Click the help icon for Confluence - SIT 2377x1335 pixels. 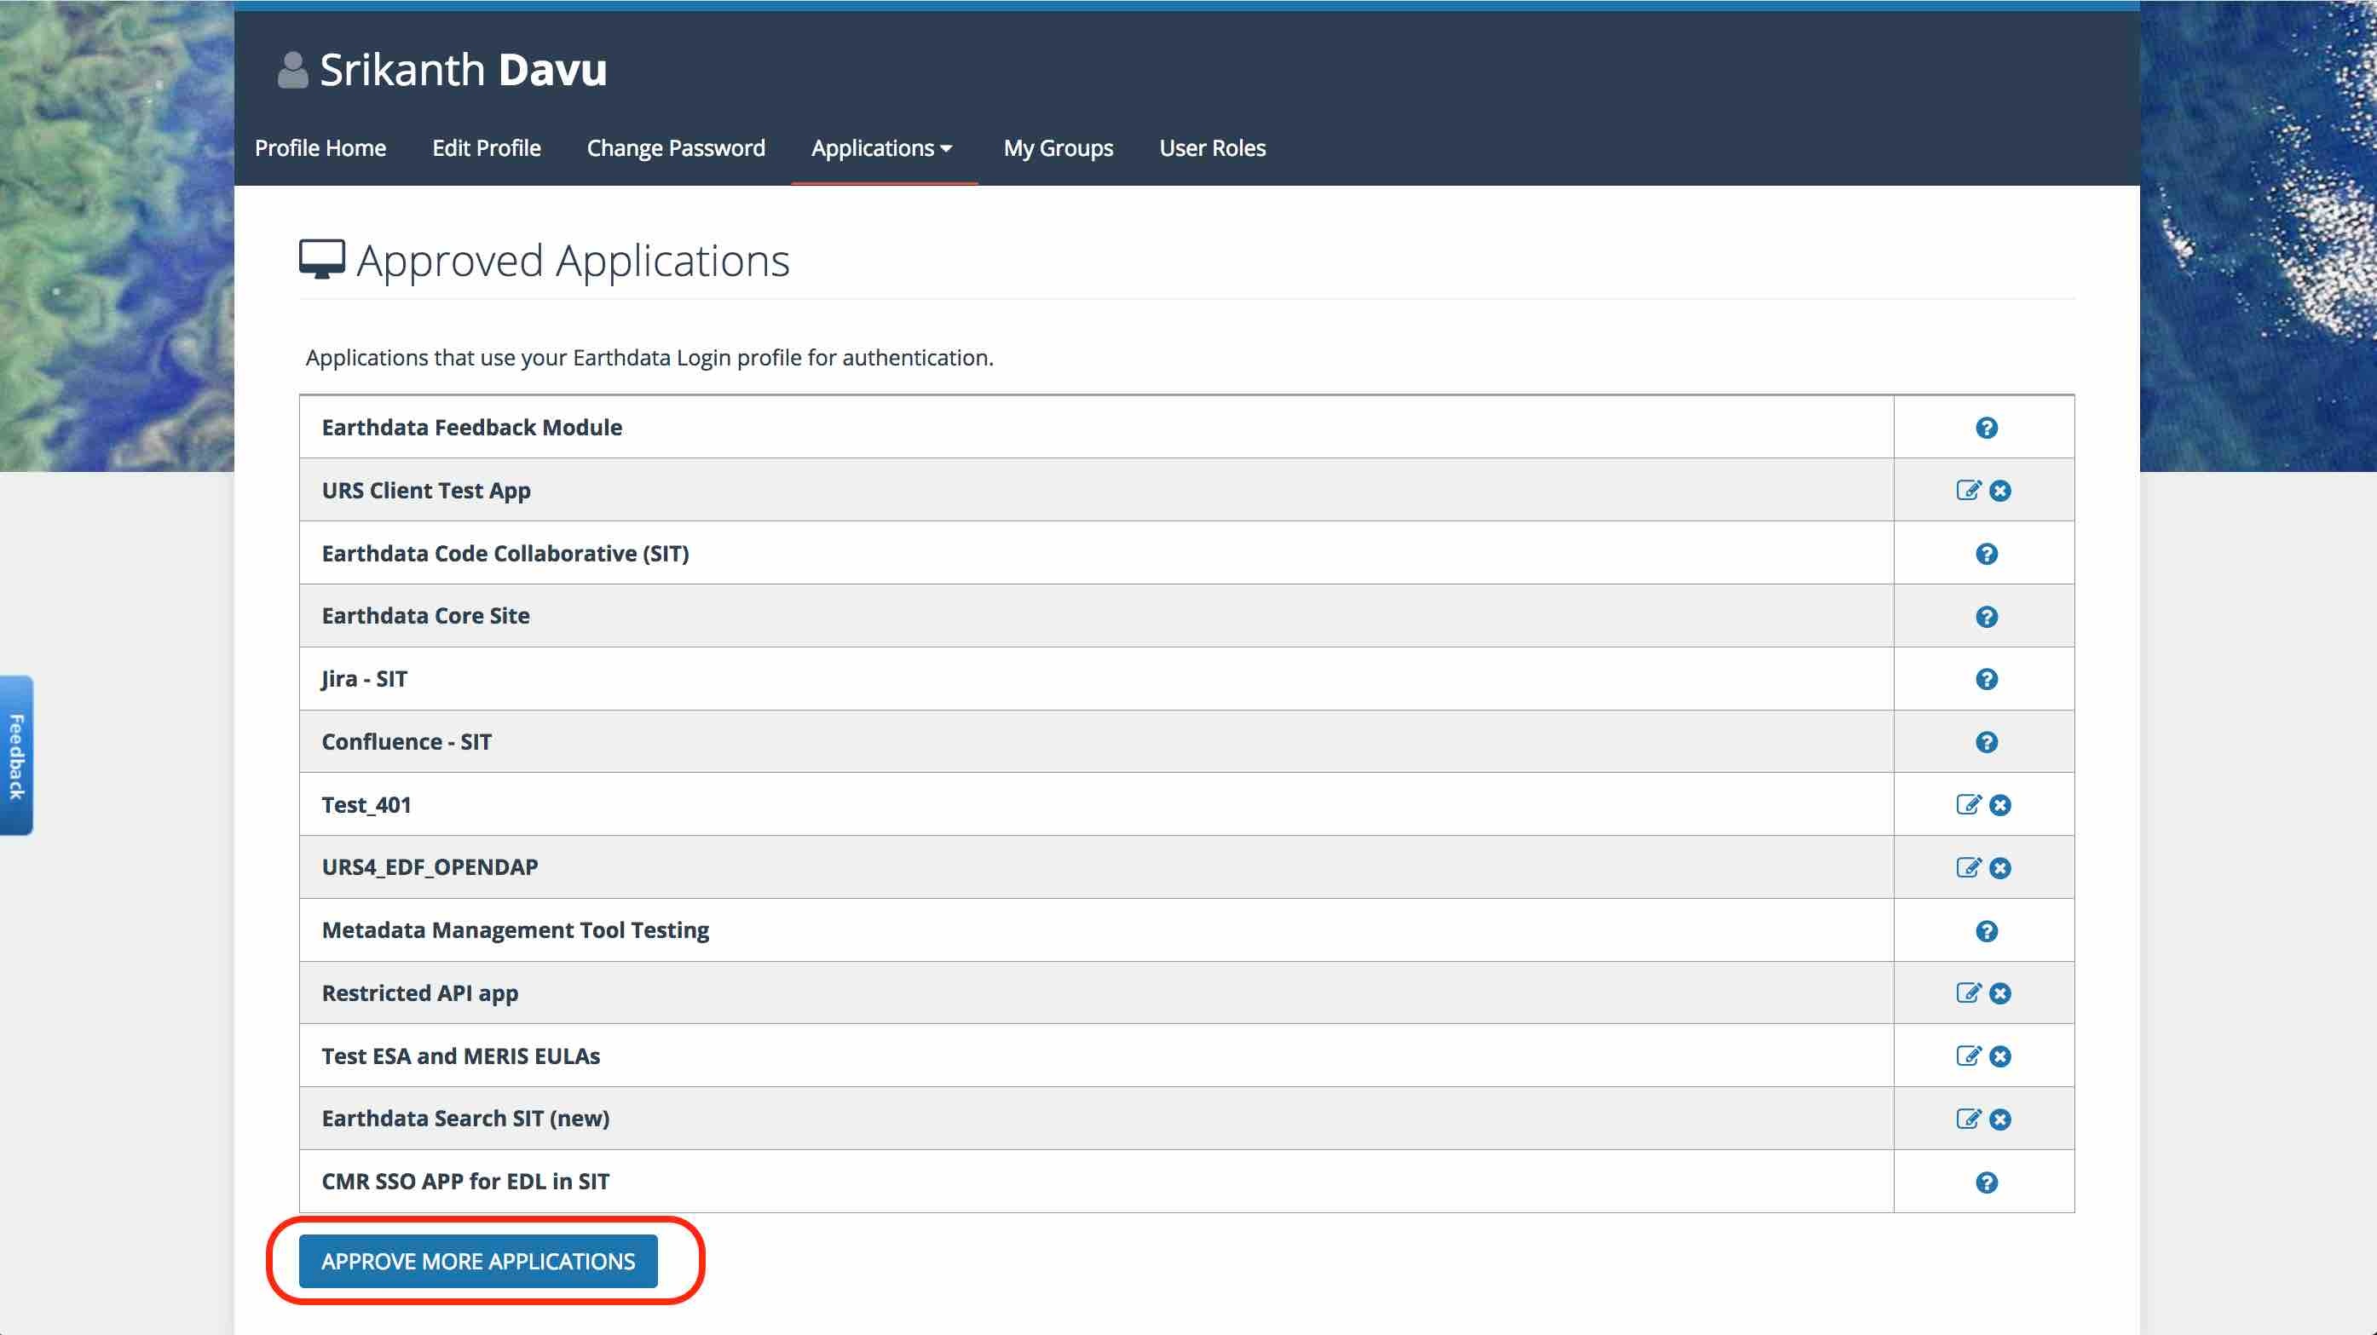click(1986, 742)
